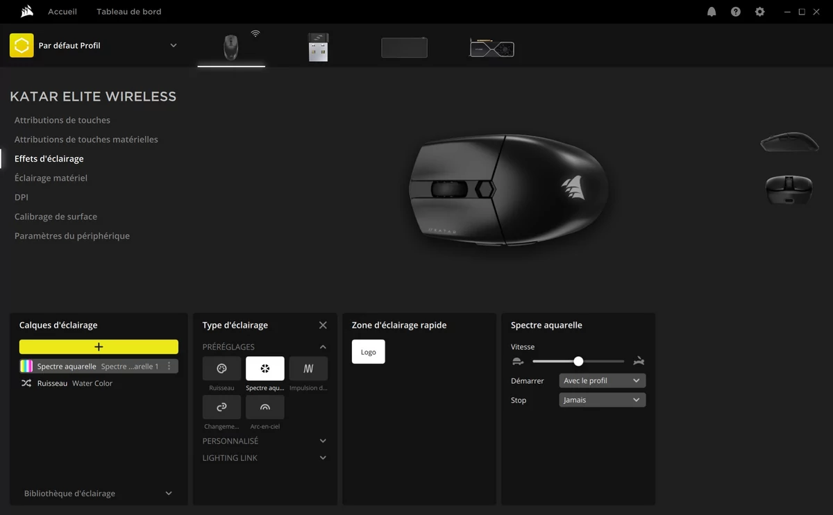Open Paramètres du périphérique
833x515 pixels.
point(72,236)
